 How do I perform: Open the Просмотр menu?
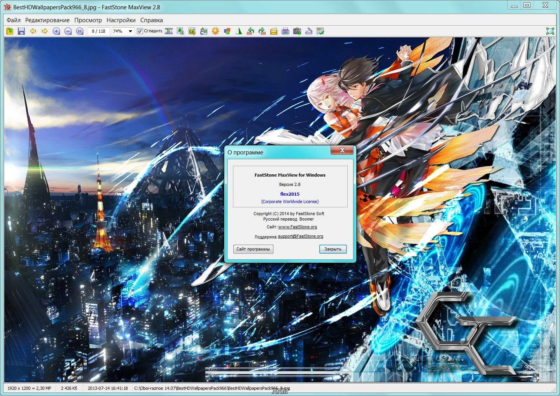(88, 20)
